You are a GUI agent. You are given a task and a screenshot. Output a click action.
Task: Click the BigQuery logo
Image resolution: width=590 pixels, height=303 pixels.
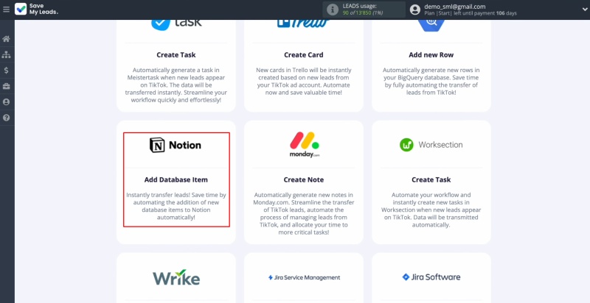(x=431, y=25)
